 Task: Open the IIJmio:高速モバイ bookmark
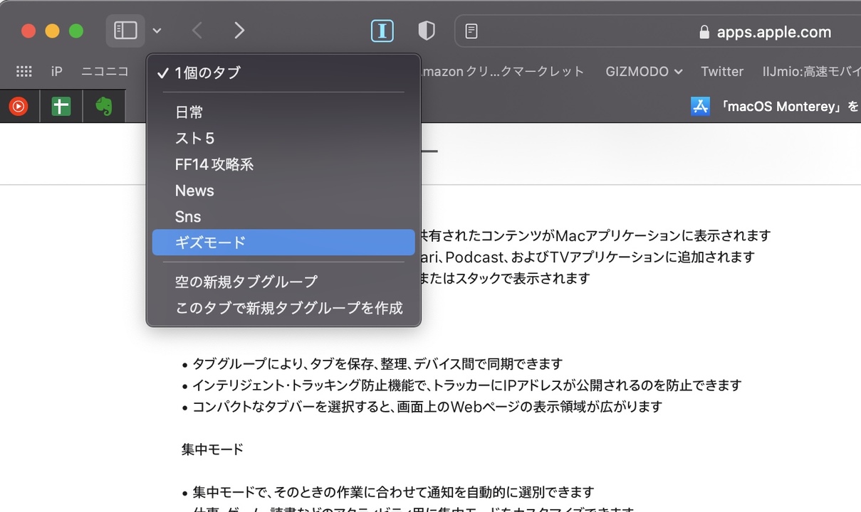(x=811, y=71)
